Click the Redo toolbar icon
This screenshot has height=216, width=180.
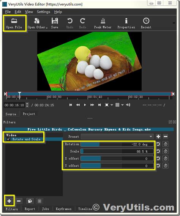click(82, 24)
